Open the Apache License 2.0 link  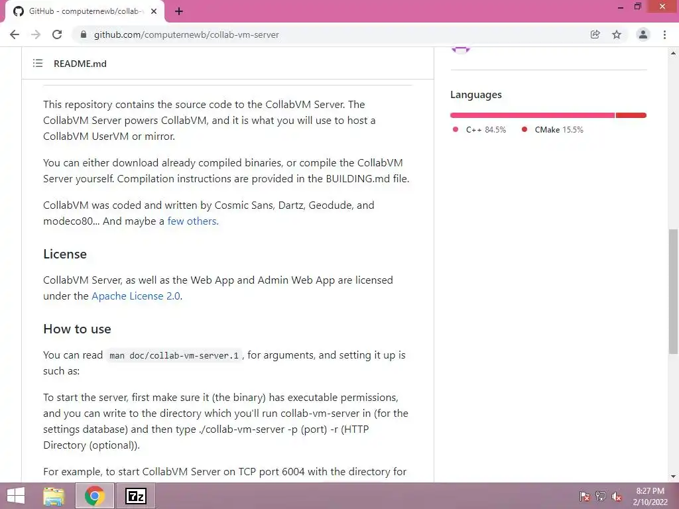(135, 296)
